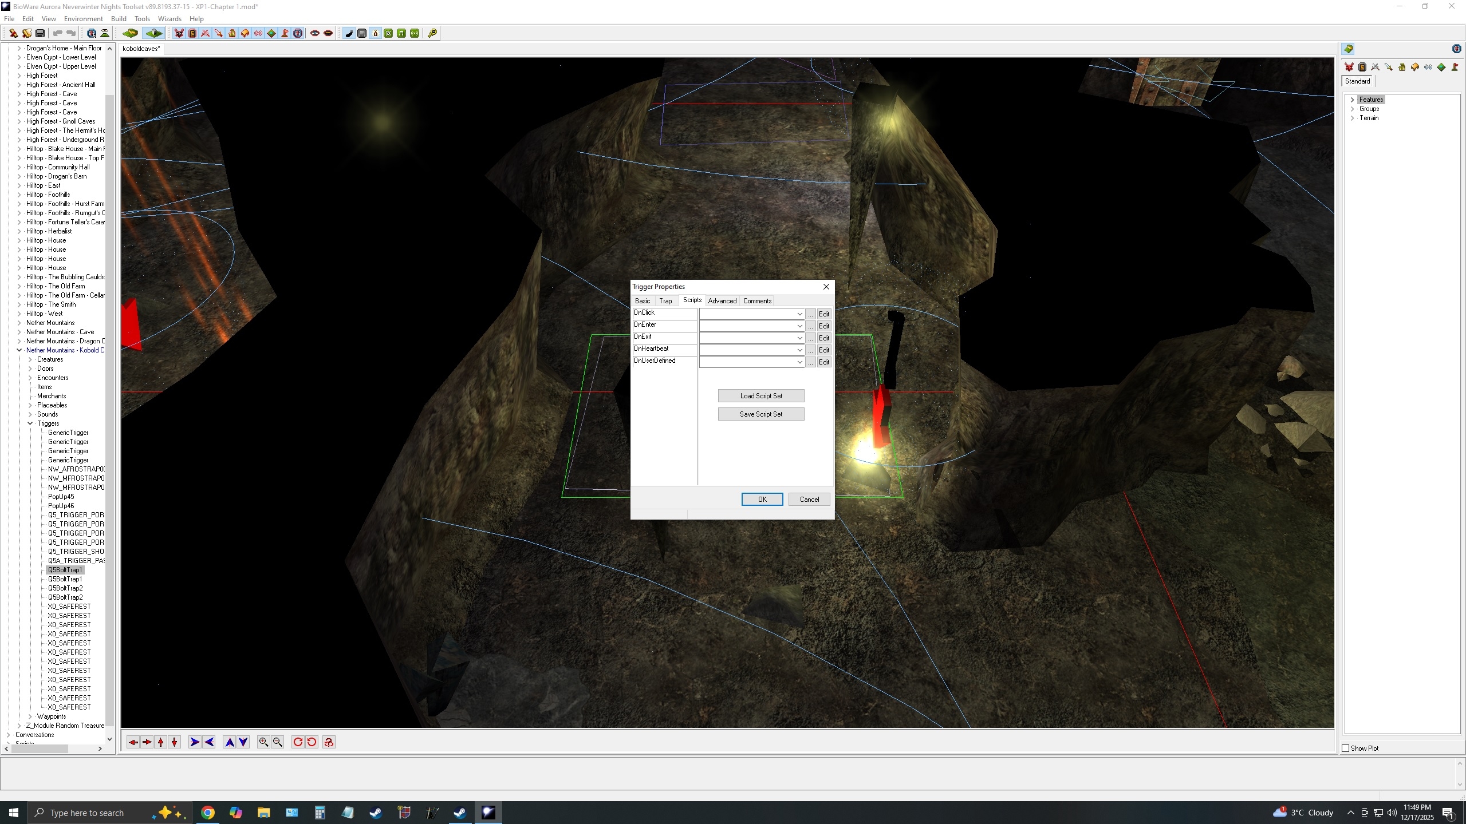This screenshot has width=1466, height=824.
Task: Click the save module floppy disk icon
Action: 40,33
